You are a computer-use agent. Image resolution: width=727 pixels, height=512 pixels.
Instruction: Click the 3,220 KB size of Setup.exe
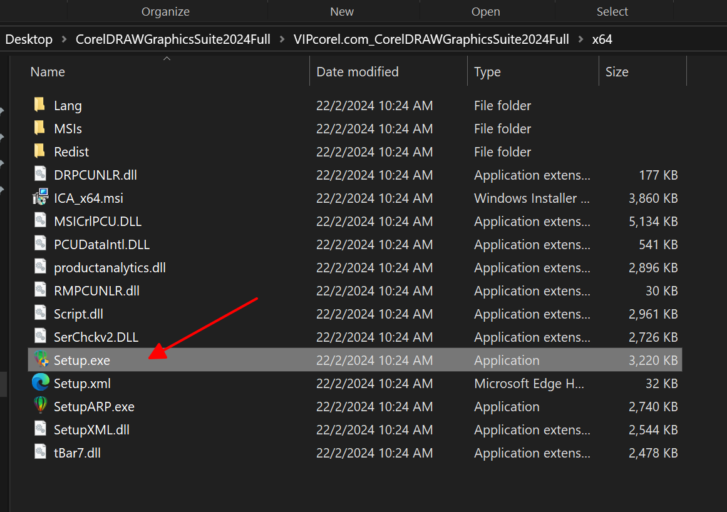pos(653,361)
